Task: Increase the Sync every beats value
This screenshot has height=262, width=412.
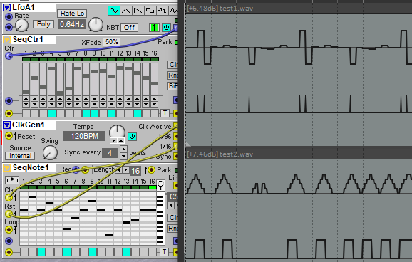Action: coord(123,150)
